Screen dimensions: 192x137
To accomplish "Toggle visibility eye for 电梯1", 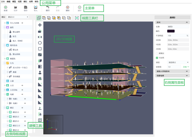I will pos(25,99).
